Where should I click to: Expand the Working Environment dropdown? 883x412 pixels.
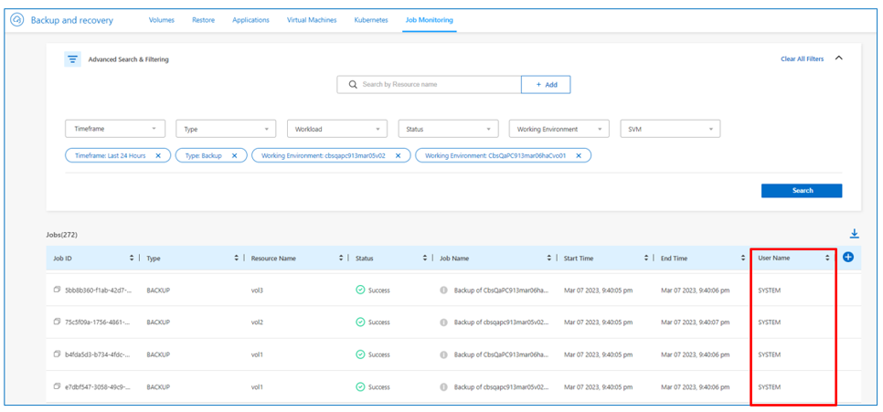coord(558,129)
